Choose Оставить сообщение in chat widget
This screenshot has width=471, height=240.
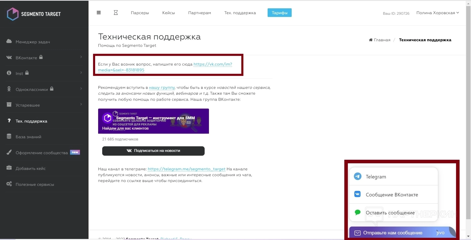pyautogui.click(x=393, y=213)
